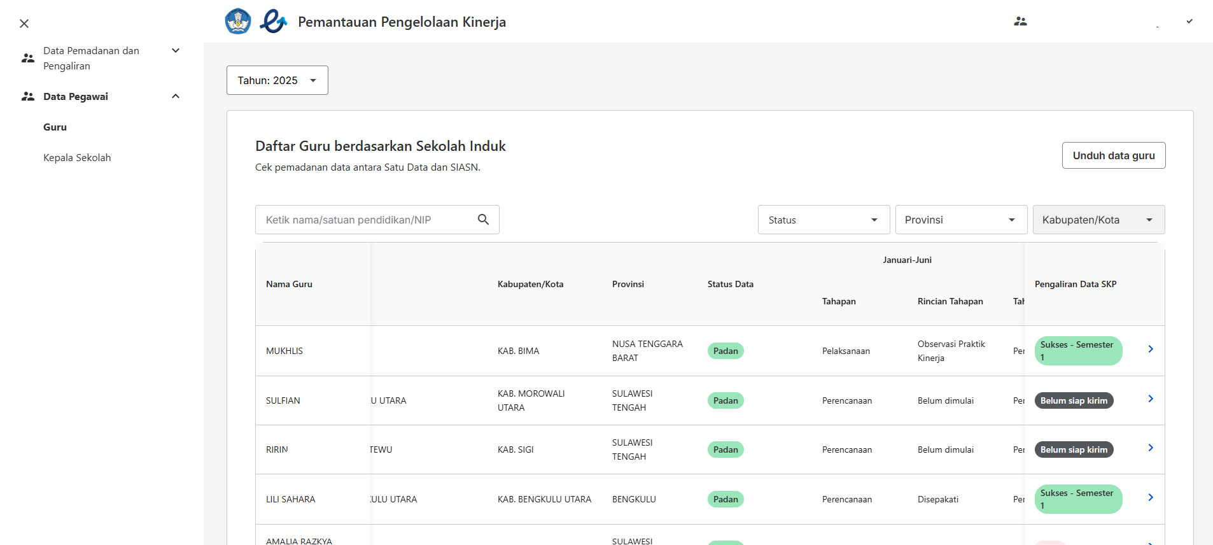Click the Disepakati cell
Image resolution: width=1213 pixels, height=545 pixels.
pyautogui.click(x=938, y=499)
